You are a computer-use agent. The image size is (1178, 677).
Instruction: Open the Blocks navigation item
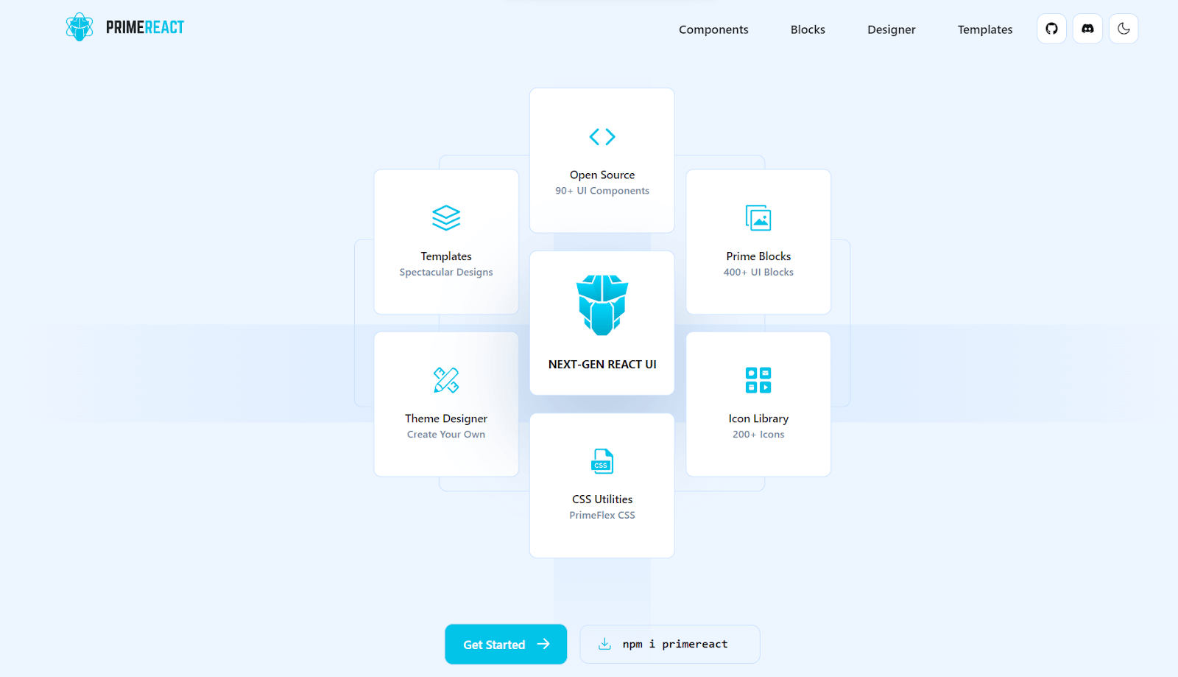point(807,29)
